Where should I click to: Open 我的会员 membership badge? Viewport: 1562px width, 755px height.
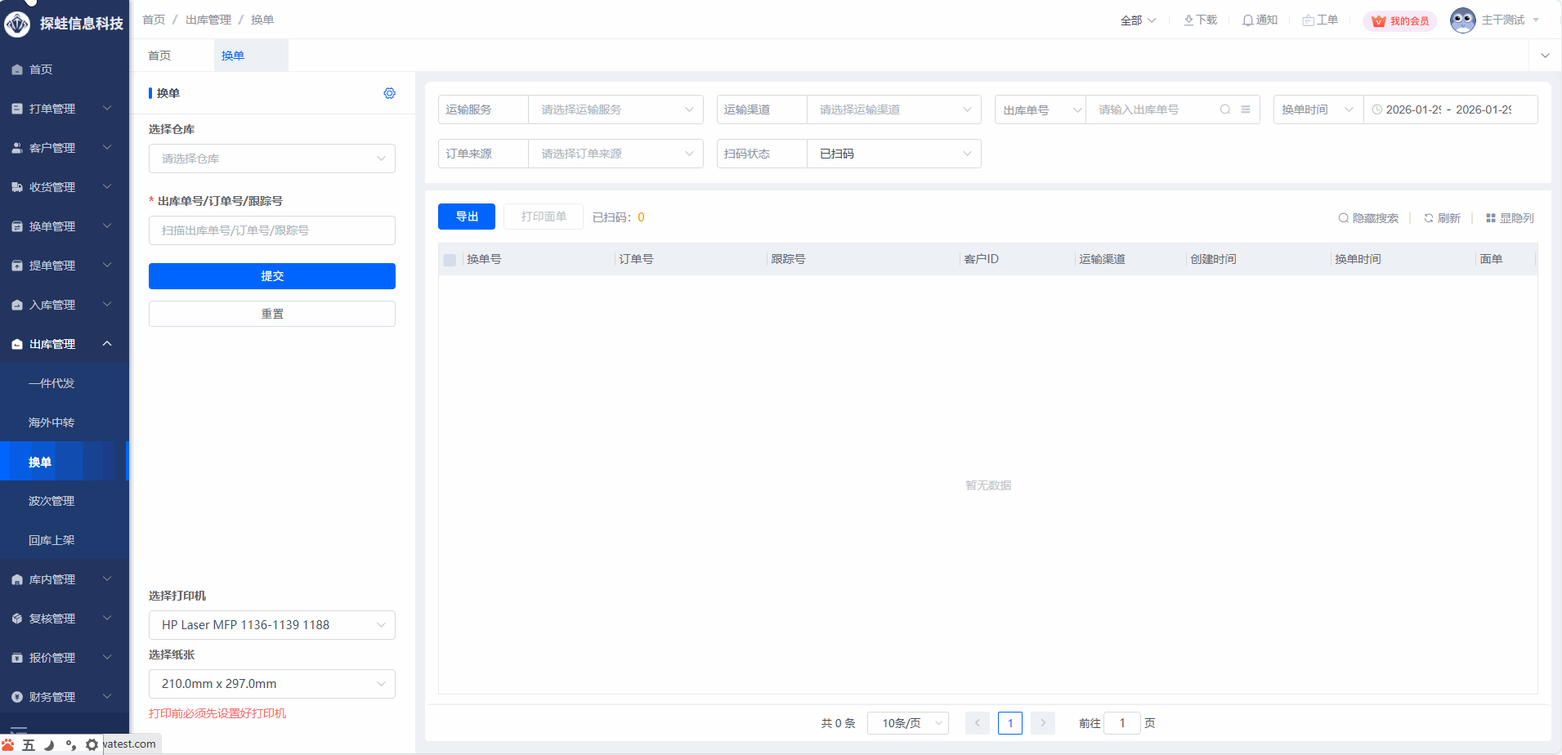click(1400, 21)
